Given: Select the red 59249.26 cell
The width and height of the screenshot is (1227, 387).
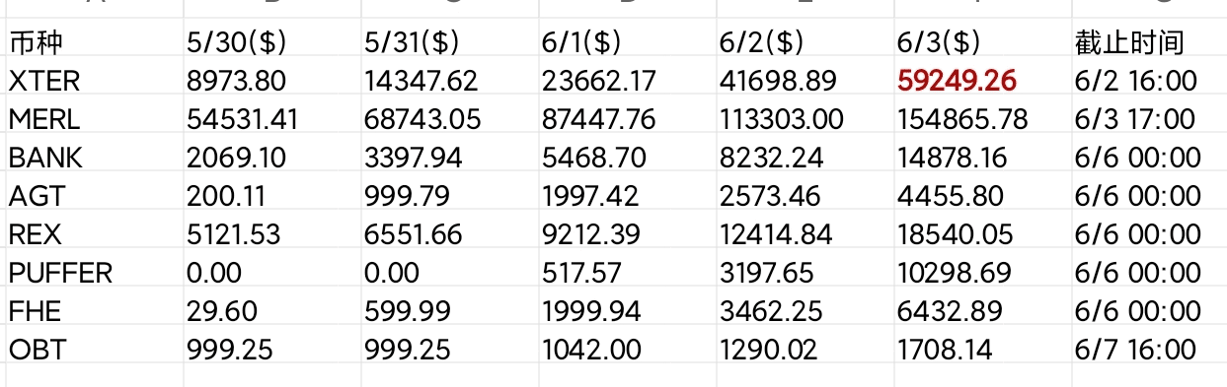Looking at the screenshot, I should point(981,81).
